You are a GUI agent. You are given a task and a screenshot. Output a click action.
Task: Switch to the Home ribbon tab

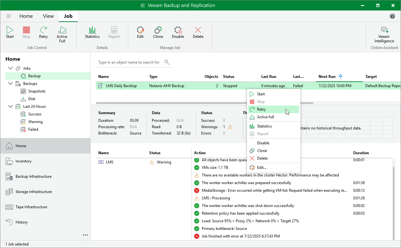[26, 16]
